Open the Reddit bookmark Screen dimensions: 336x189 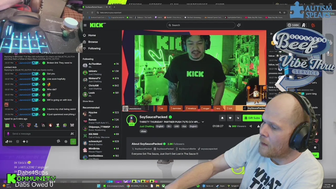tap(173, 17)
